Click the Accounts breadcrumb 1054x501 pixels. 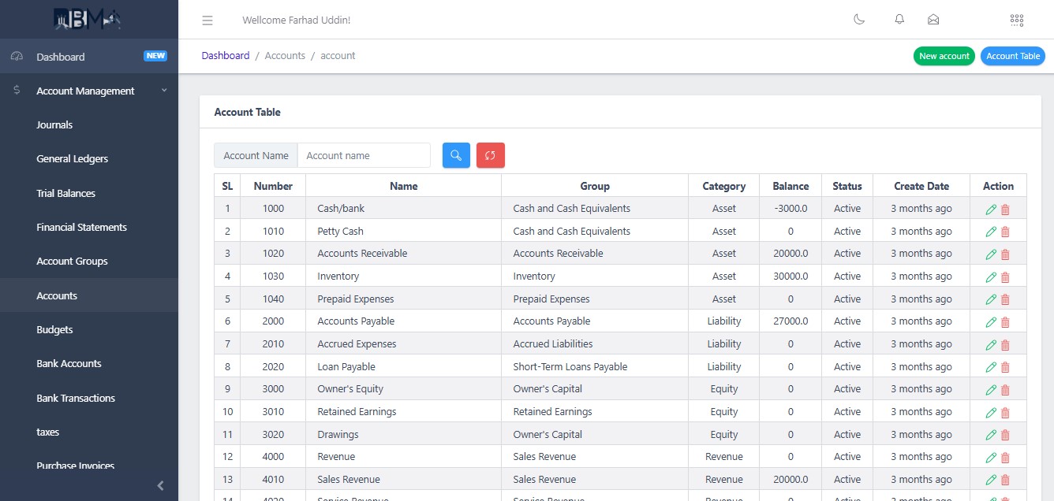point(285,56)
